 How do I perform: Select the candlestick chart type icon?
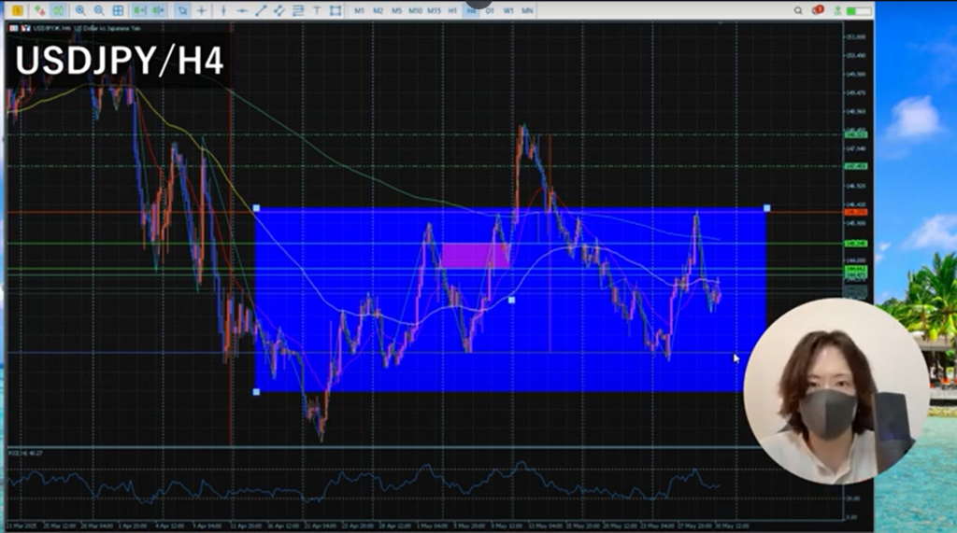[59, 10]
